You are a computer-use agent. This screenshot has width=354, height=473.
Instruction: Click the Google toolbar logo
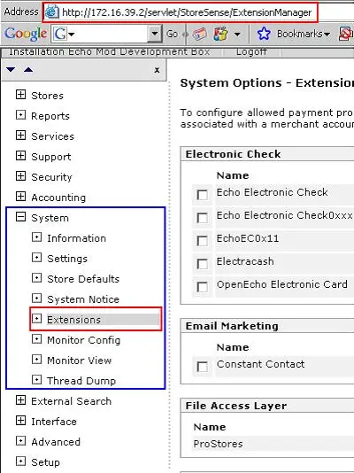pyautogui.click(x=26, y=34)
